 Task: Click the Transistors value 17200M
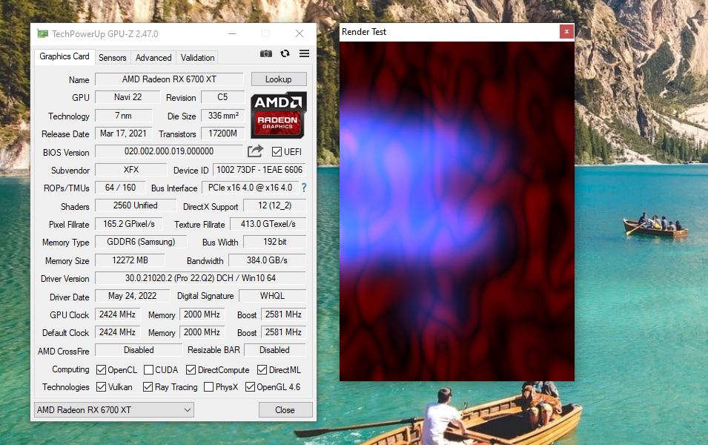222,133
